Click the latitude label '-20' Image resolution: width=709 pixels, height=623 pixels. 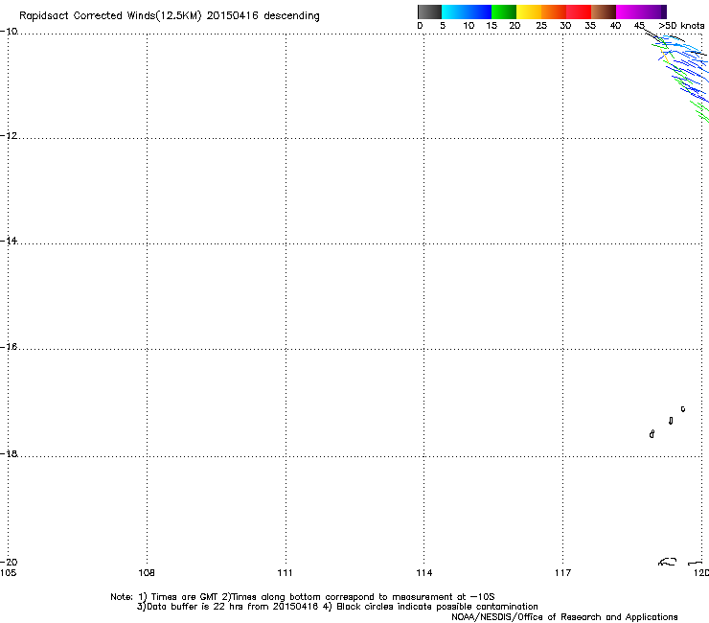[9, 562]
